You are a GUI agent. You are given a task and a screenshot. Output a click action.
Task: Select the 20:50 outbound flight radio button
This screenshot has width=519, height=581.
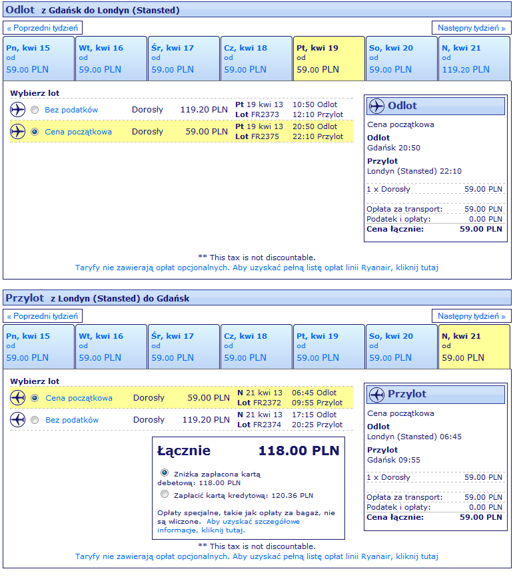tap(35, 132)
